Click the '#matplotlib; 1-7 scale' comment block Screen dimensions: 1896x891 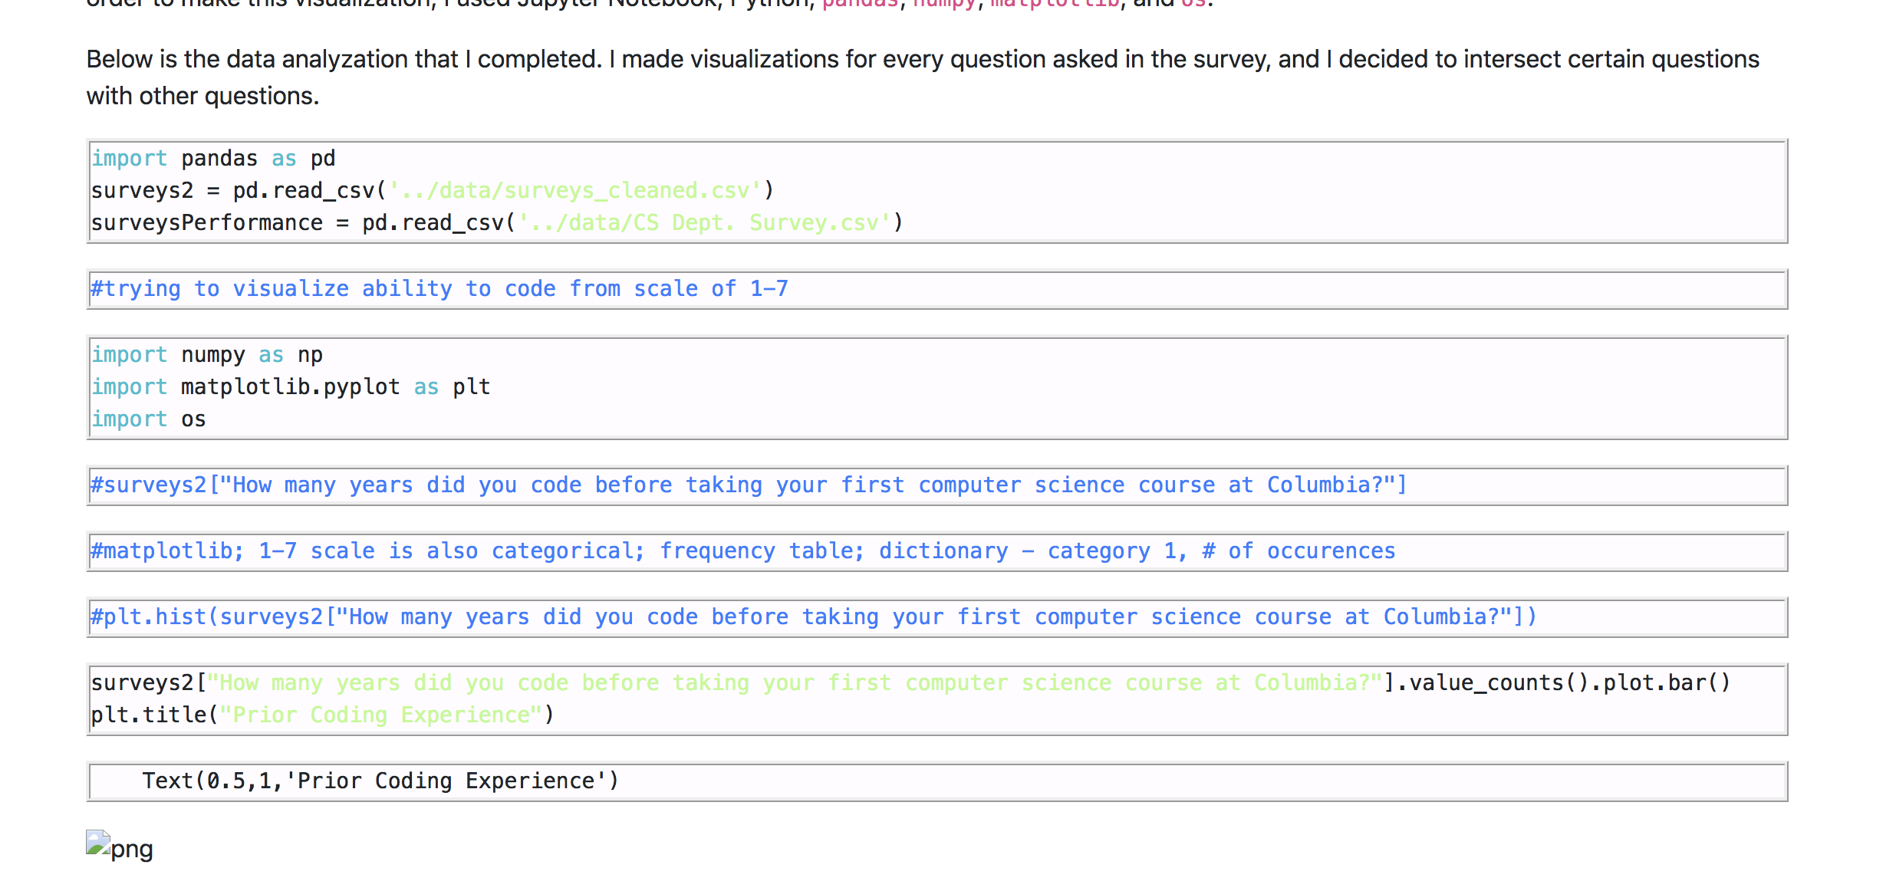[742, 551]
